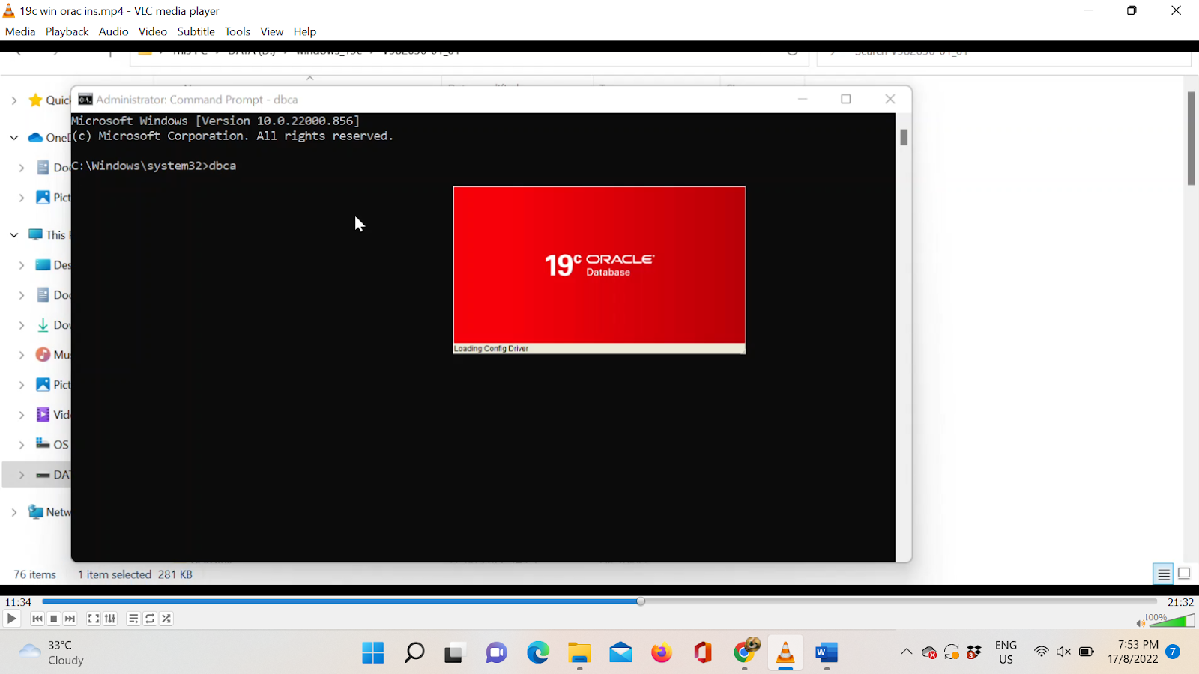Toggle VLC loop mode

point(150,619)
